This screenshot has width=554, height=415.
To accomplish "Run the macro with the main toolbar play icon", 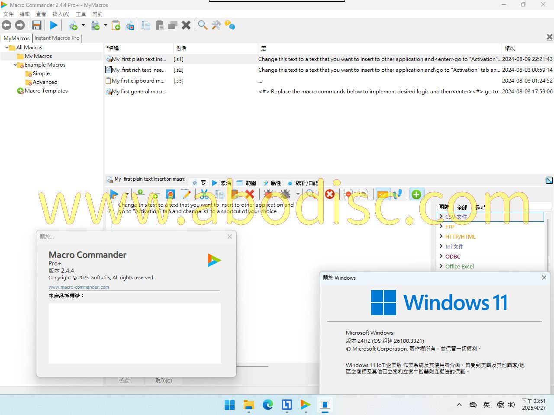I will click(54, 26).
